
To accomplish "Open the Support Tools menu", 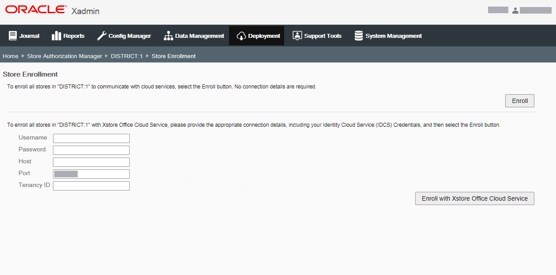I will tap(317, 36).
